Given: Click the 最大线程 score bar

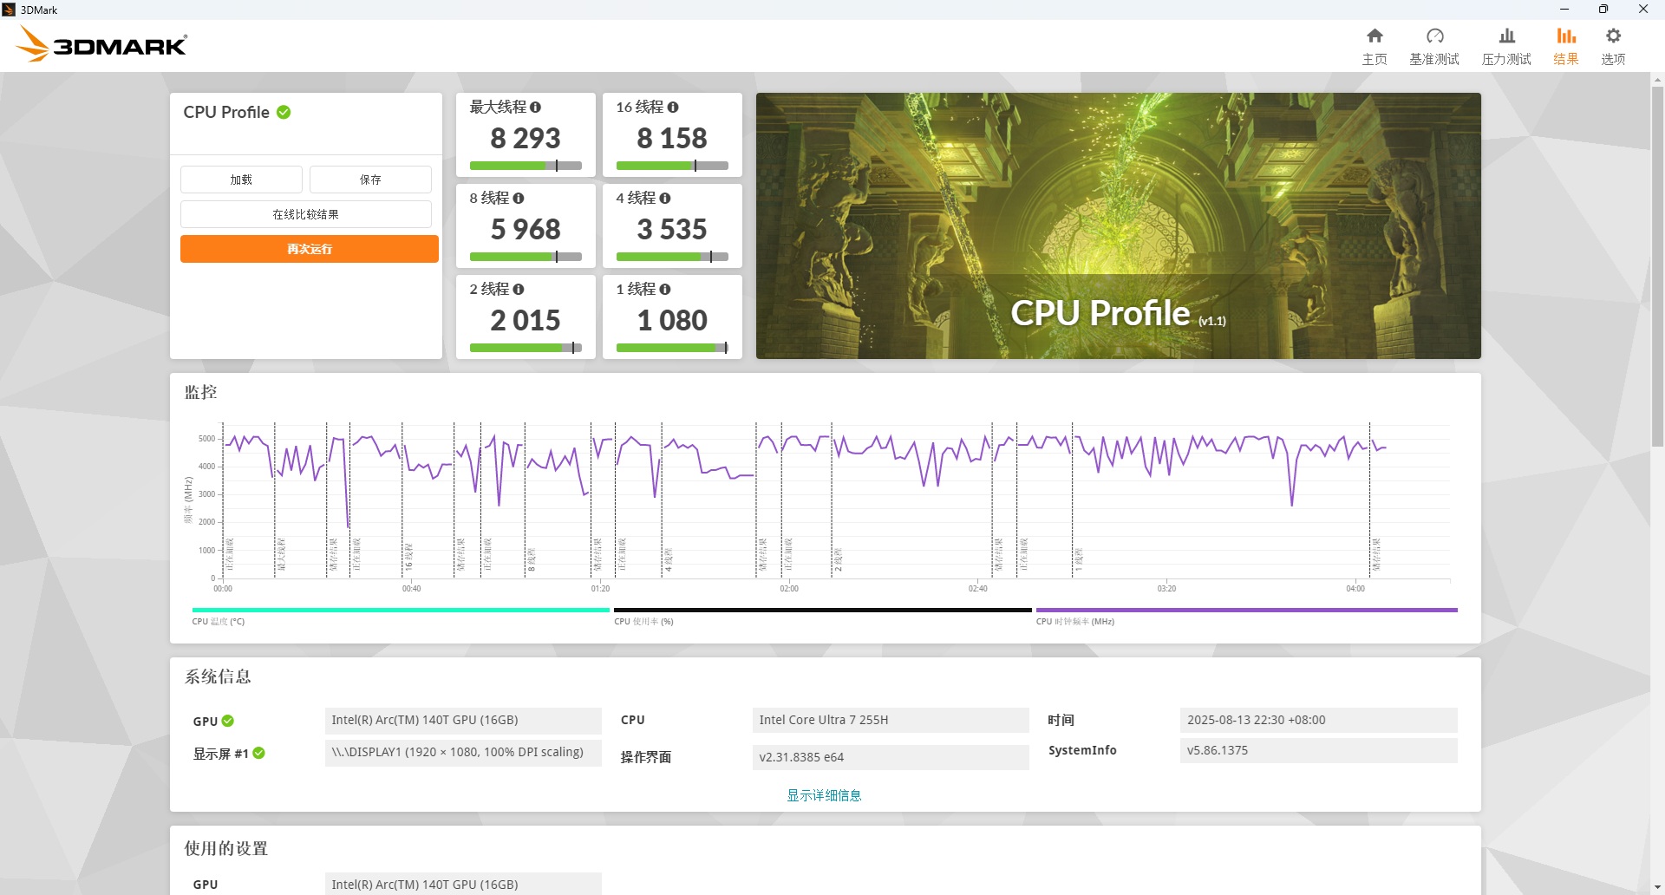Looking at the screenshot, I should (526, 166).
